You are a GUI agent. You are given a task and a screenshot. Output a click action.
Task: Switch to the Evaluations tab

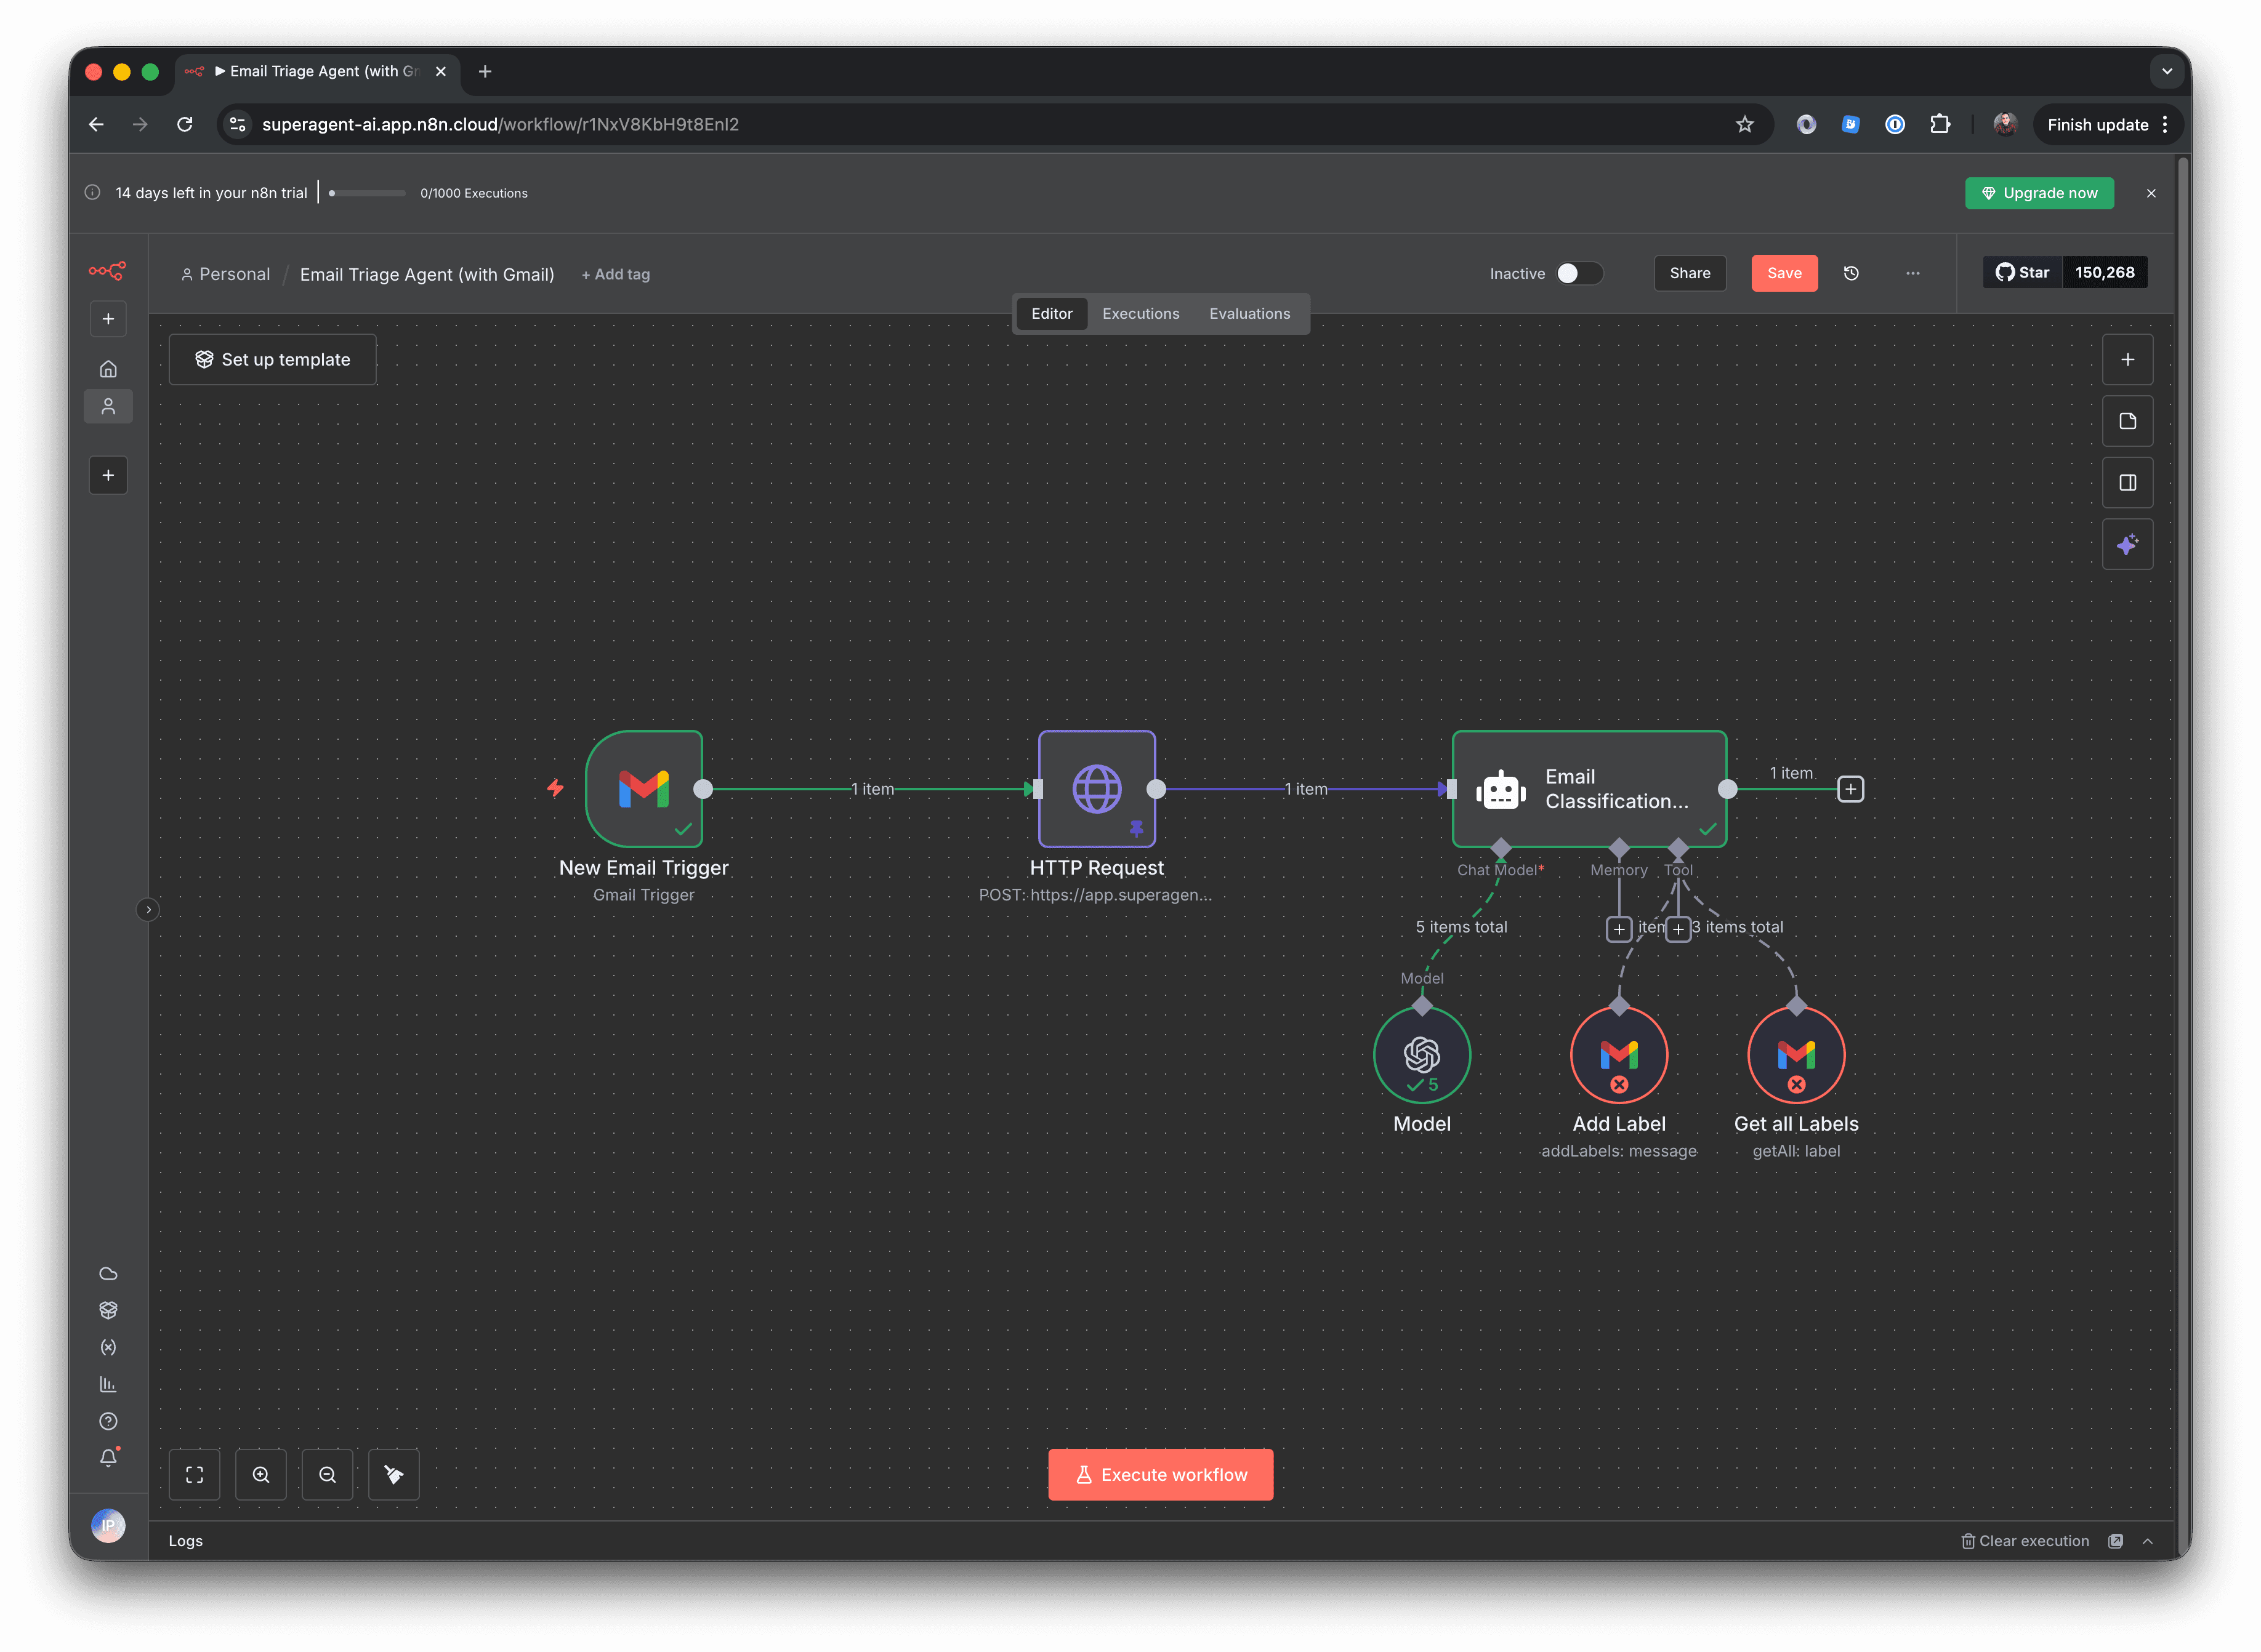pyautogui.click(x=1249, y=313)
